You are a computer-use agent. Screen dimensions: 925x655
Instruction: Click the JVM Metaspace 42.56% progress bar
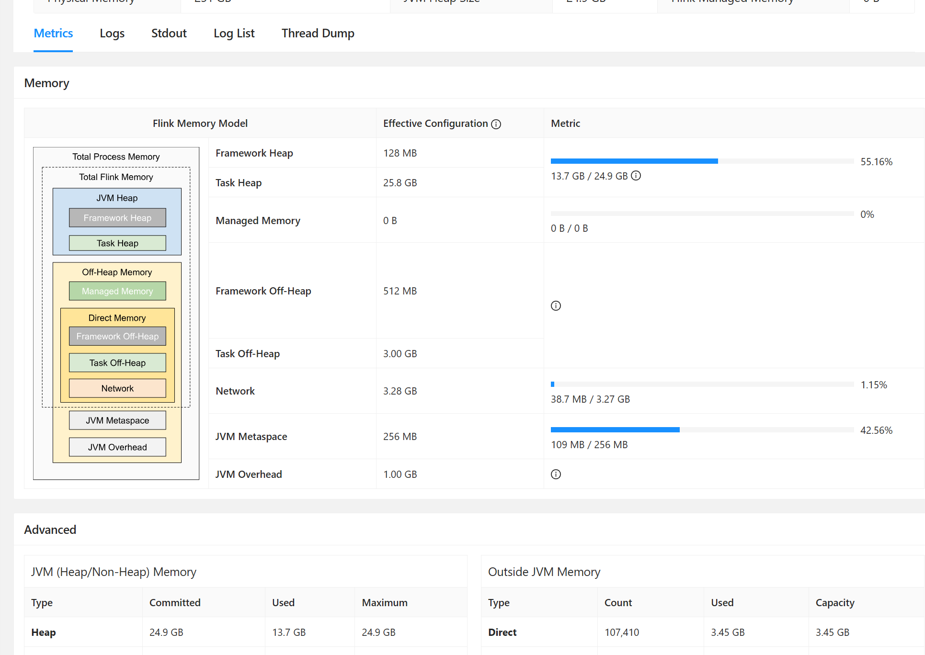(702, 430)
